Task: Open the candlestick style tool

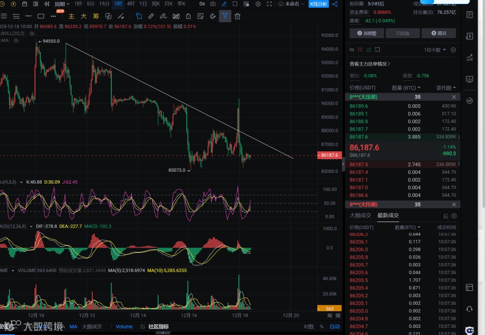Action: coord(176,16)
